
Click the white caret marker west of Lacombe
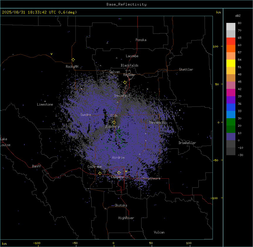coord(117,58)
